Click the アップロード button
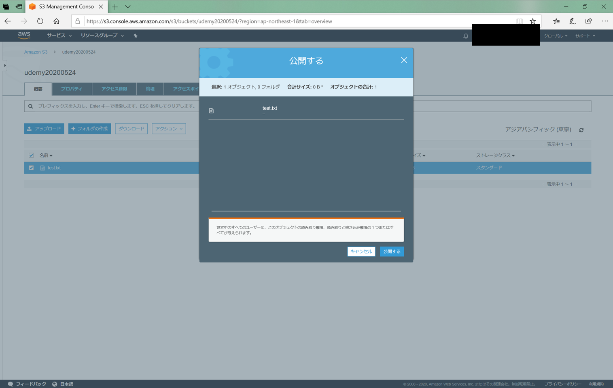Viewport: 613px width, 388px height. click(x=44, y=129)
